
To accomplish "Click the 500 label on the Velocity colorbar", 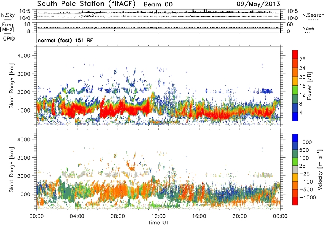I will point(304,150).
